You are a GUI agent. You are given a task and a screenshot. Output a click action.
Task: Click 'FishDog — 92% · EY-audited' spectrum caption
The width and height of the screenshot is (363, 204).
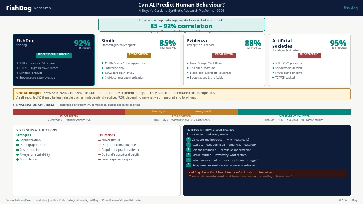tap(294, 120)
